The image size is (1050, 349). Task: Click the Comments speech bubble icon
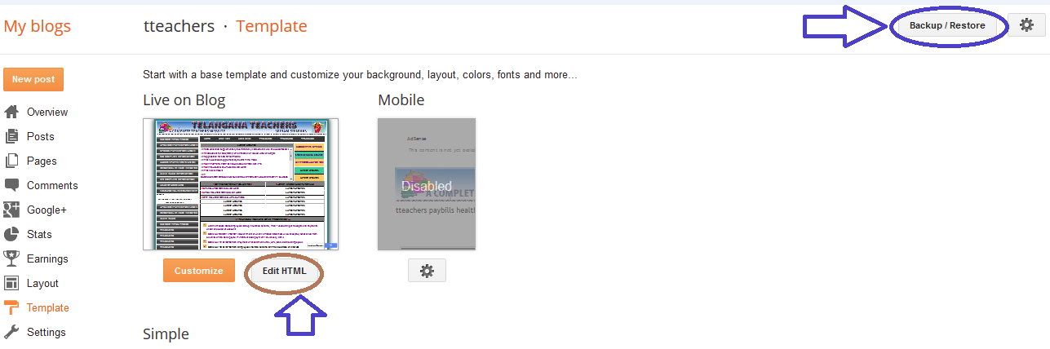(x=11, y=185)
